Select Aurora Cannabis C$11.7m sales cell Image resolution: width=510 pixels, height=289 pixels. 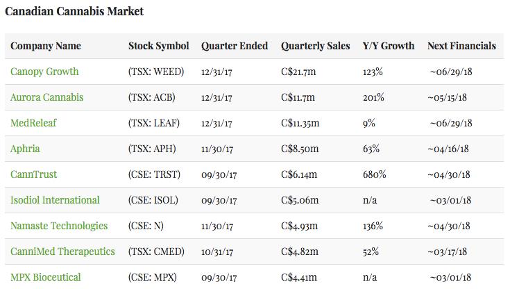click(x=298, y=97)
